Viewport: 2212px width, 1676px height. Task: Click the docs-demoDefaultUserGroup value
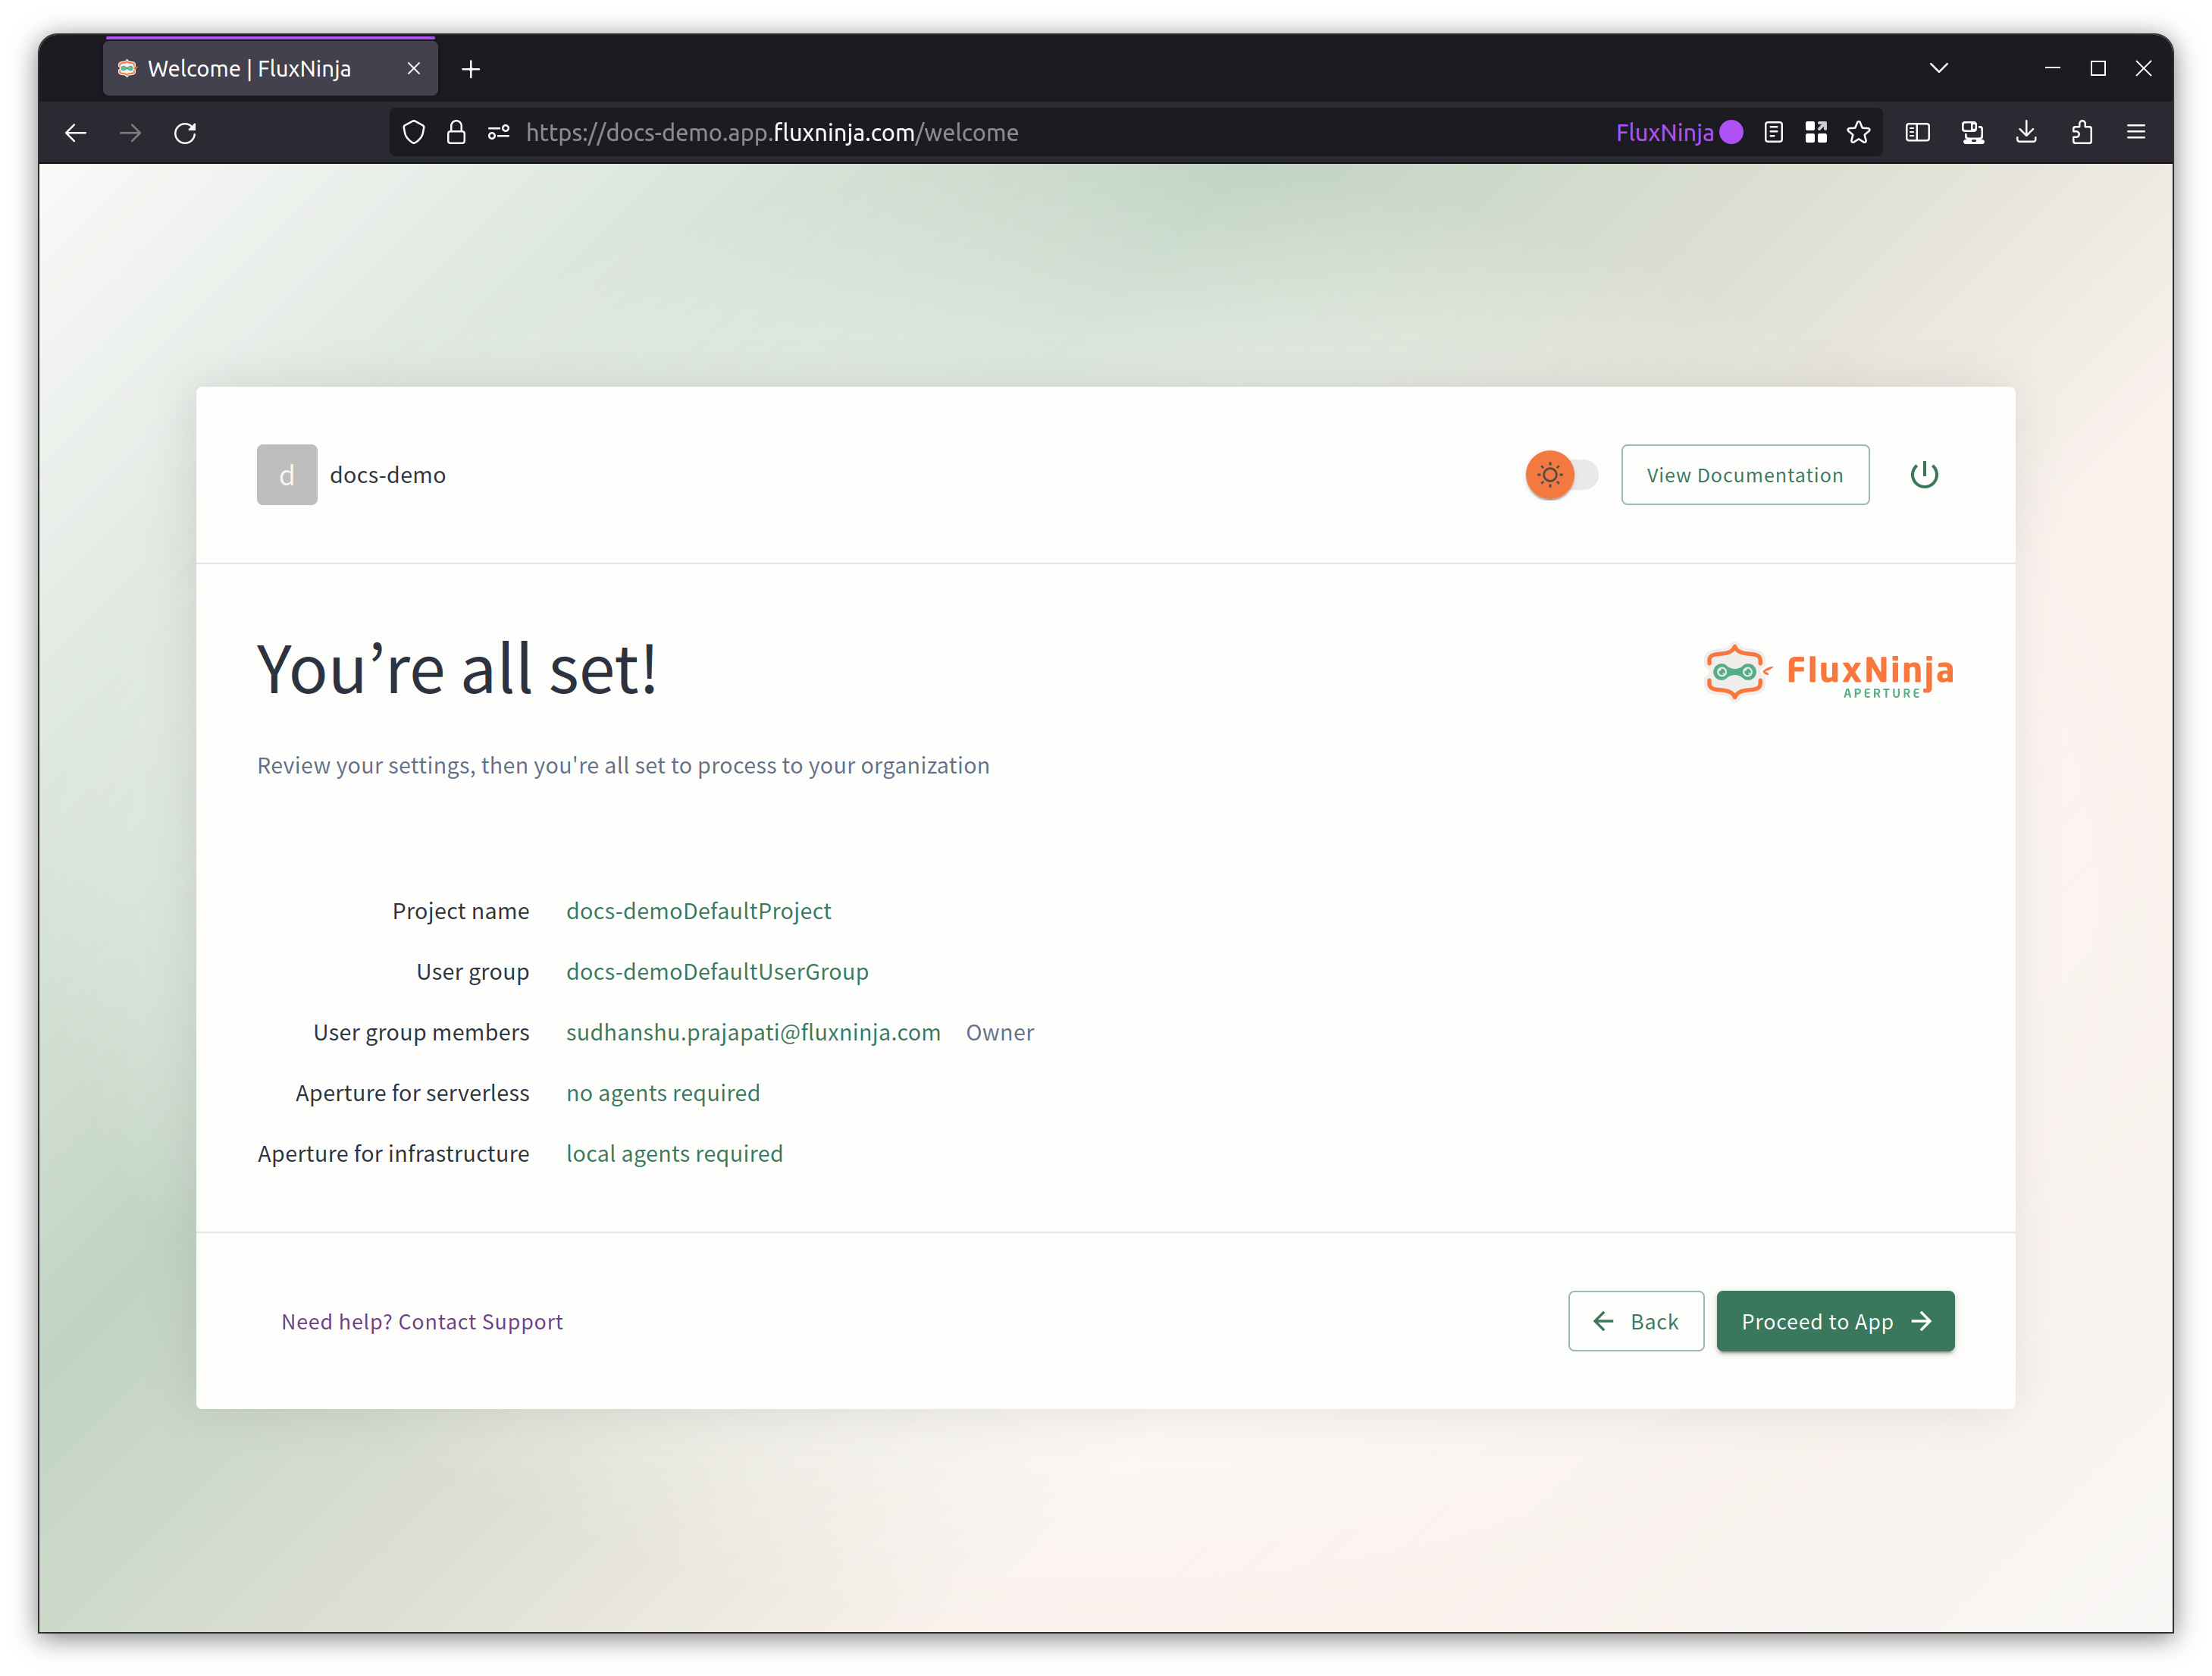717,972
